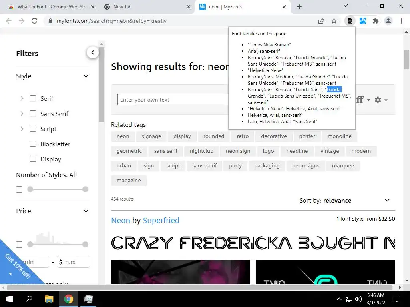Image resolution: width=410 pixels, height=307 pixels.
Task: Open the share page icon in address bar
Action: click(x=321, y=21)
